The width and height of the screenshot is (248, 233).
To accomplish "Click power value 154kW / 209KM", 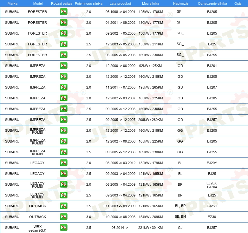I will point(151,217).
